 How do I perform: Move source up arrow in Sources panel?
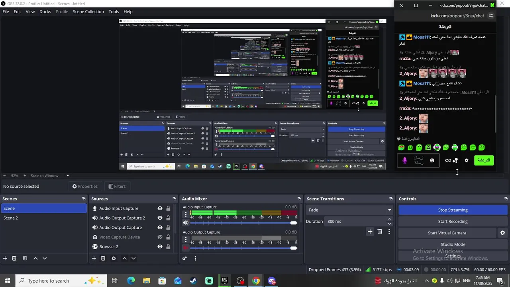pyautogui.click(x=124, y=258)
